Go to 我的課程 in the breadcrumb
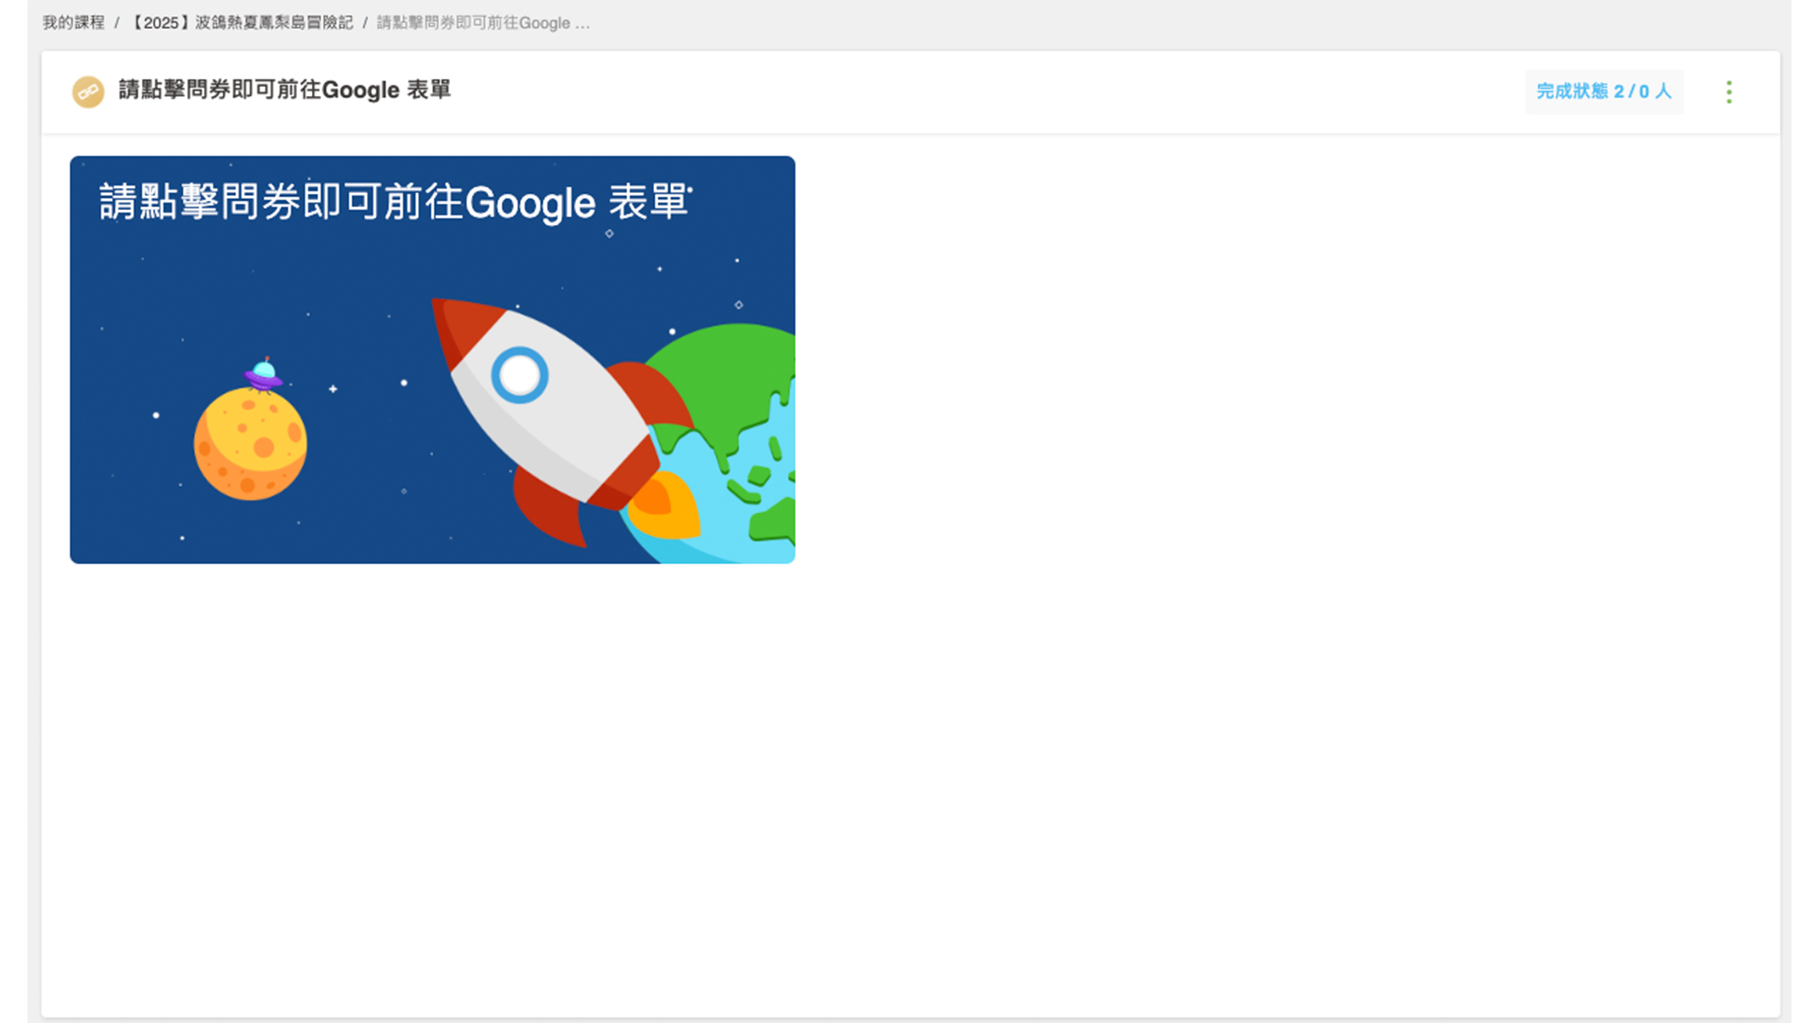The height and width of the screenshot is (1023, 1819). coord(74,23)
